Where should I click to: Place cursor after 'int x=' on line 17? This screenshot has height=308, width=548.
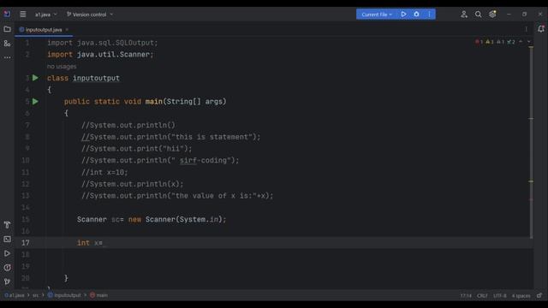pyautogui.click(x=103, y=243)
